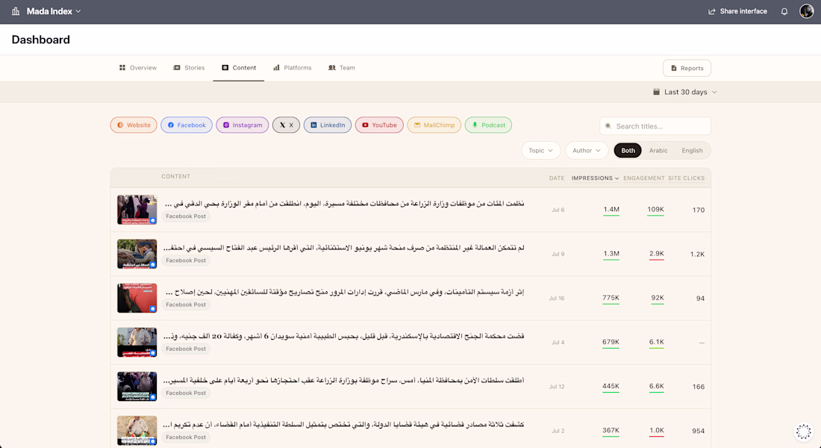Click the Facebook Post tag on Jul 6 row
This screenshot has height=448, width=821.
tap(186, 216)
